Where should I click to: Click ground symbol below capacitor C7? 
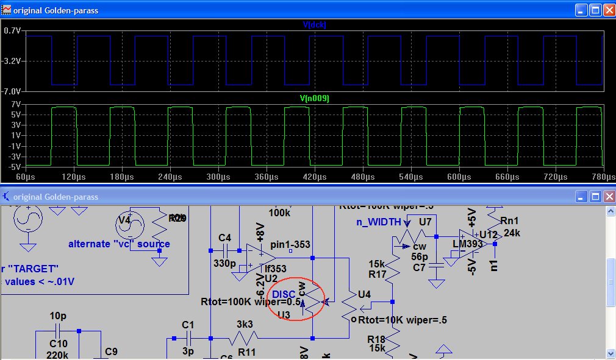(437, 283)
